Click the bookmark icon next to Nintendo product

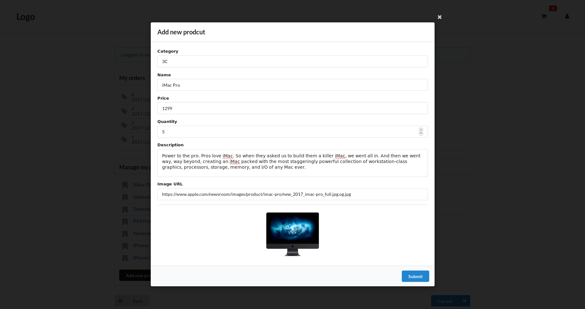pos(125,234)
